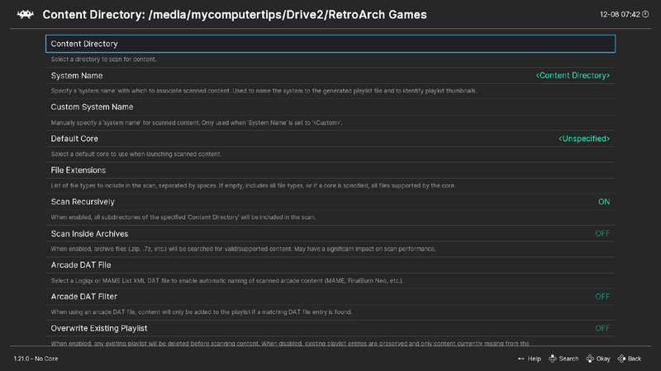Enable the Arcade DAT Filter setting
Image resolution: width=661 pixels, height=371 pixels.
click(602, 297)
